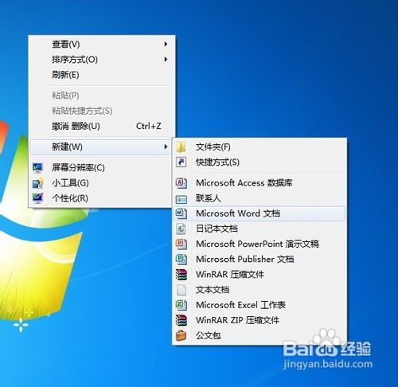This screenshot has width=398, height=387.
Task: Click the monitor icon beside 屏幕分辨率(C)
Action: tap(37, 167)
